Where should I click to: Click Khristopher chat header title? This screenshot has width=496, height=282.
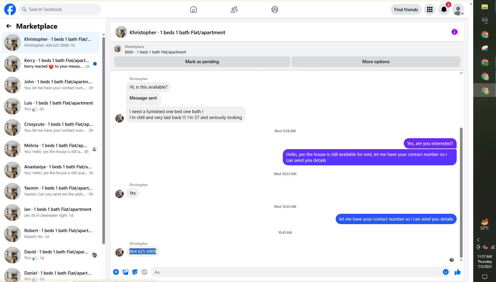[177, 32]
